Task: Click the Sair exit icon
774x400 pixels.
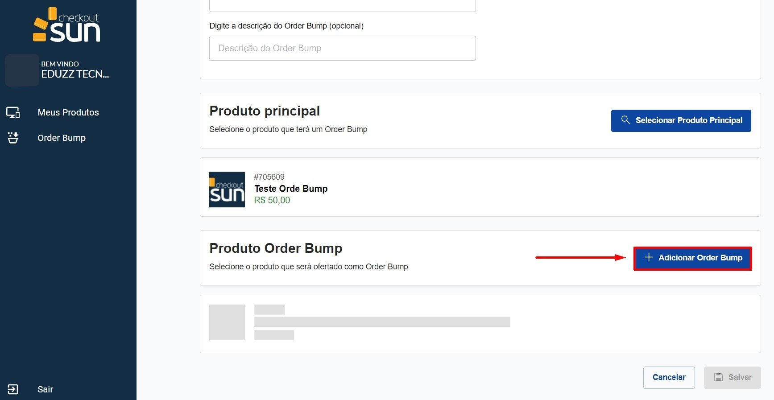Action: [13, 389]
